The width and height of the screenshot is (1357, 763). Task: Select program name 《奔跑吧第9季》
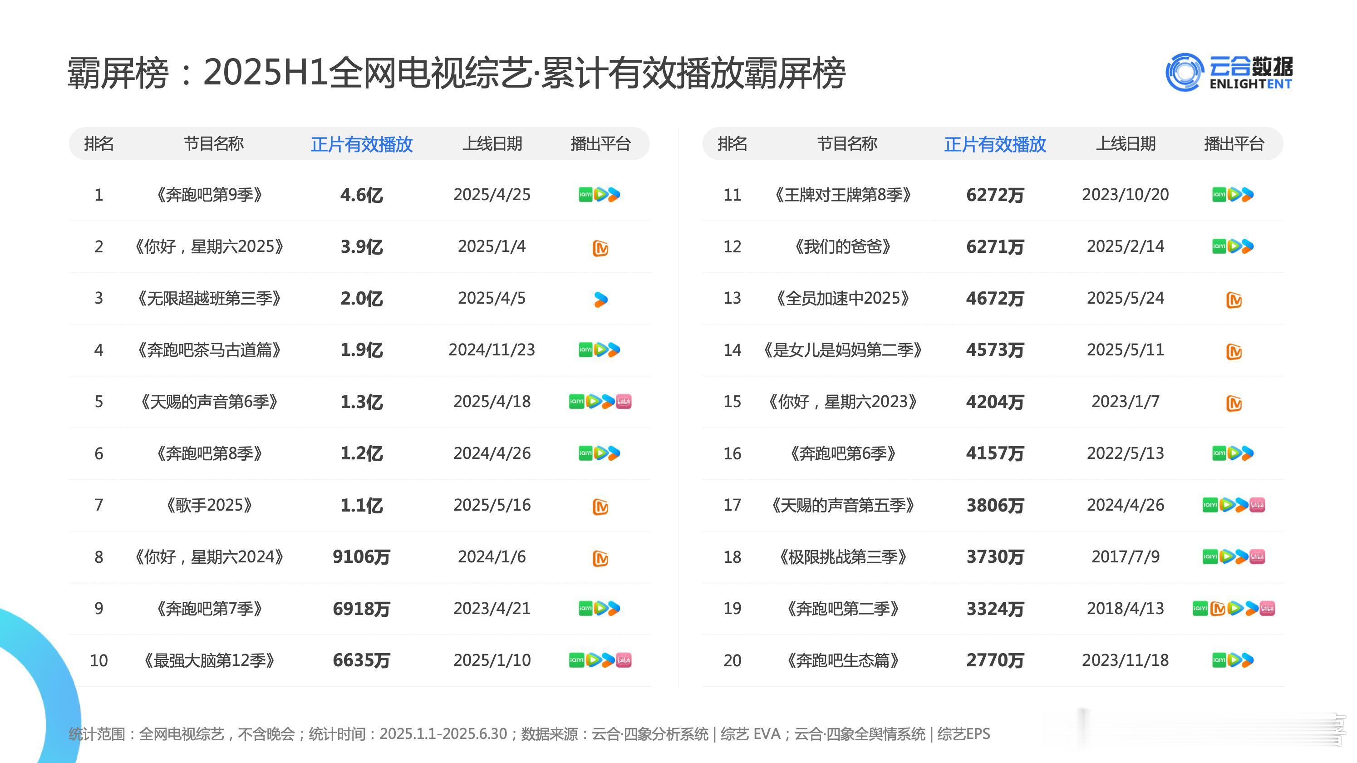pyautogui.click(x=209, y=195)
